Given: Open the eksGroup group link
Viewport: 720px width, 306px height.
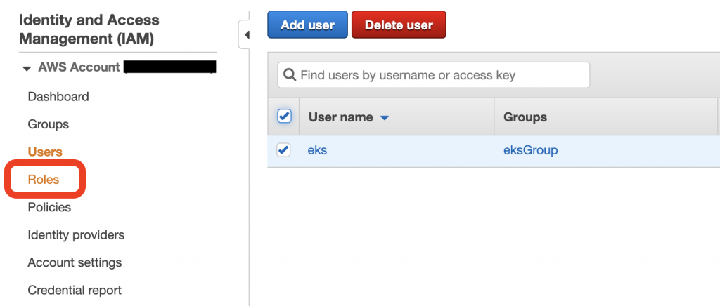Looking at the screenshot, I should pos(530,150).
